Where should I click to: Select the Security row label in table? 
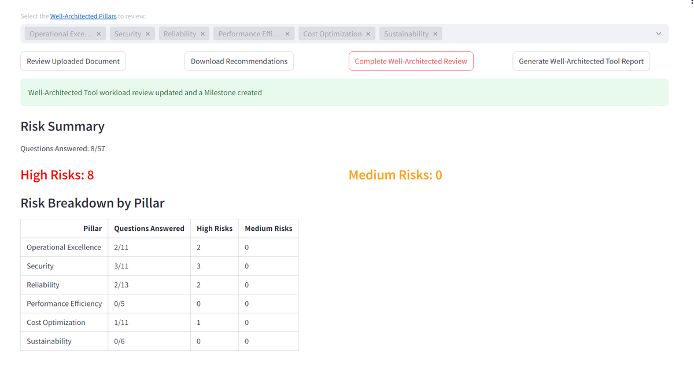click(x=40, y=266)
